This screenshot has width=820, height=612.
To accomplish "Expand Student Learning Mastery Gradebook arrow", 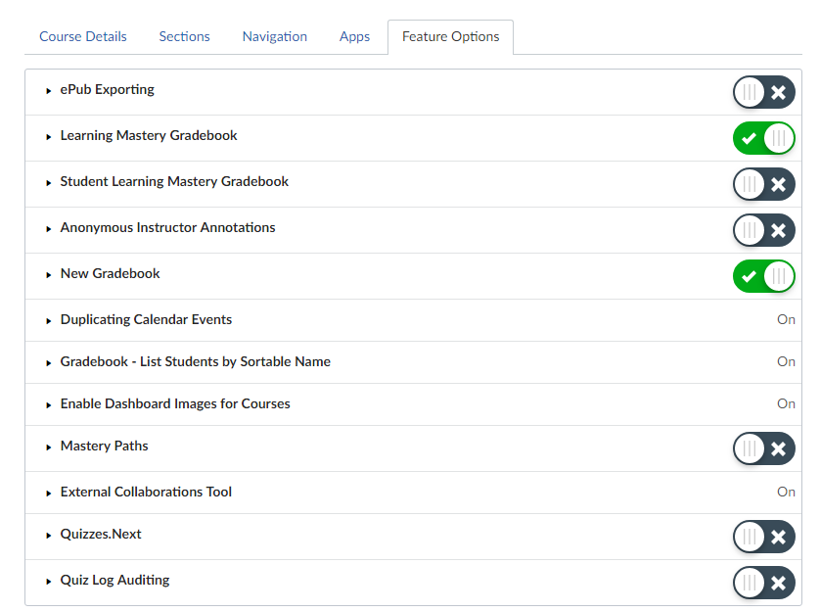I will click(49, 183).
